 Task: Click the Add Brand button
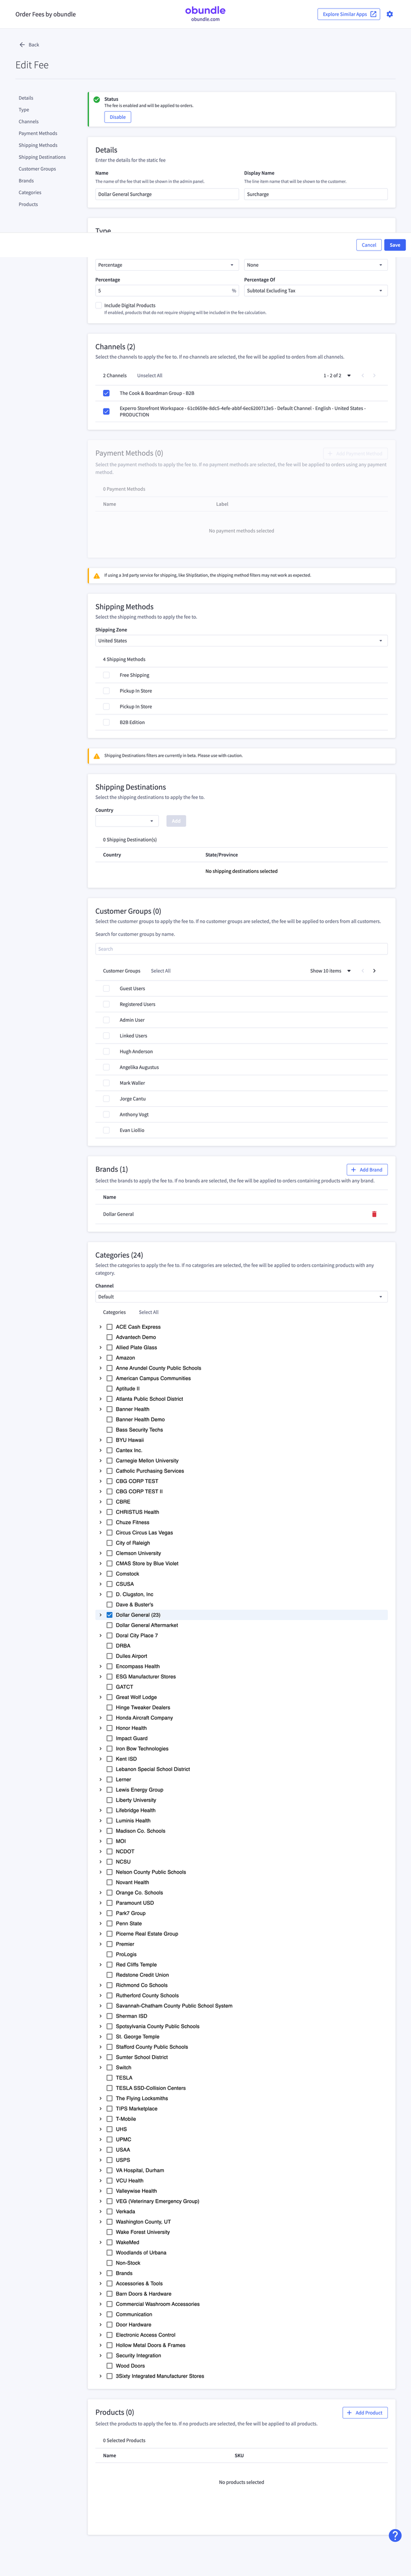click(x=367, y=1170)
